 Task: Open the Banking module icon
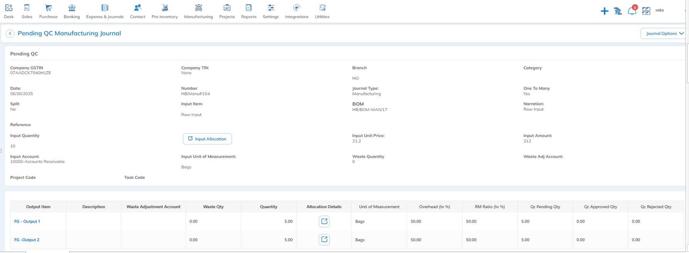[72, 8]
